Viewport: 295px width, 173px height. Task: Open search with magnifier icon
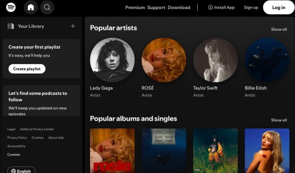click(x=47, y=7)
